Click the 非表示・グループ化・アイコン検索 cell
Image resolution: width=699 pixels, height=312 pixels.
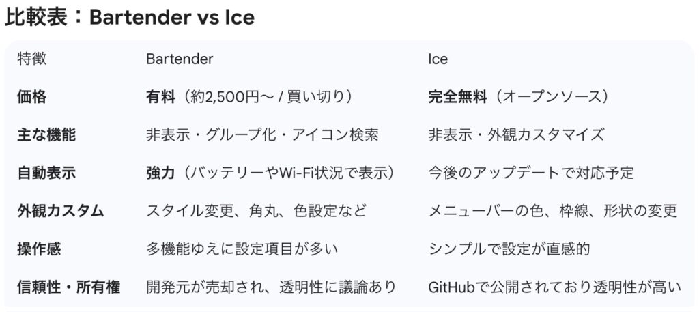262,134
